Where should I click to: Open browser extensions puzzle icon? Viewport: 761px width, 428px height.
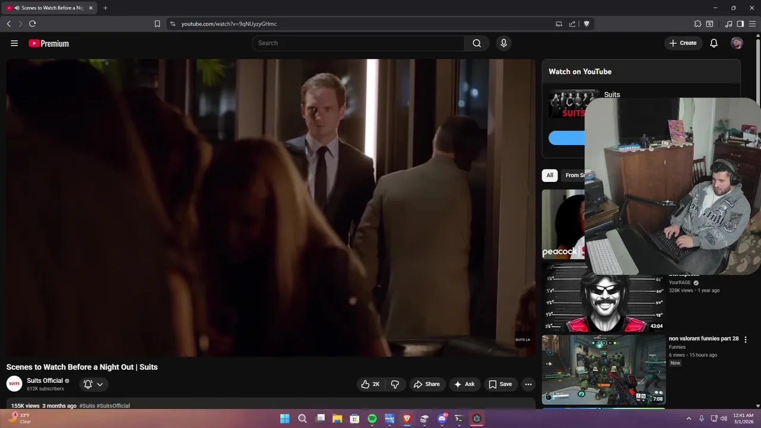point(697,24)
